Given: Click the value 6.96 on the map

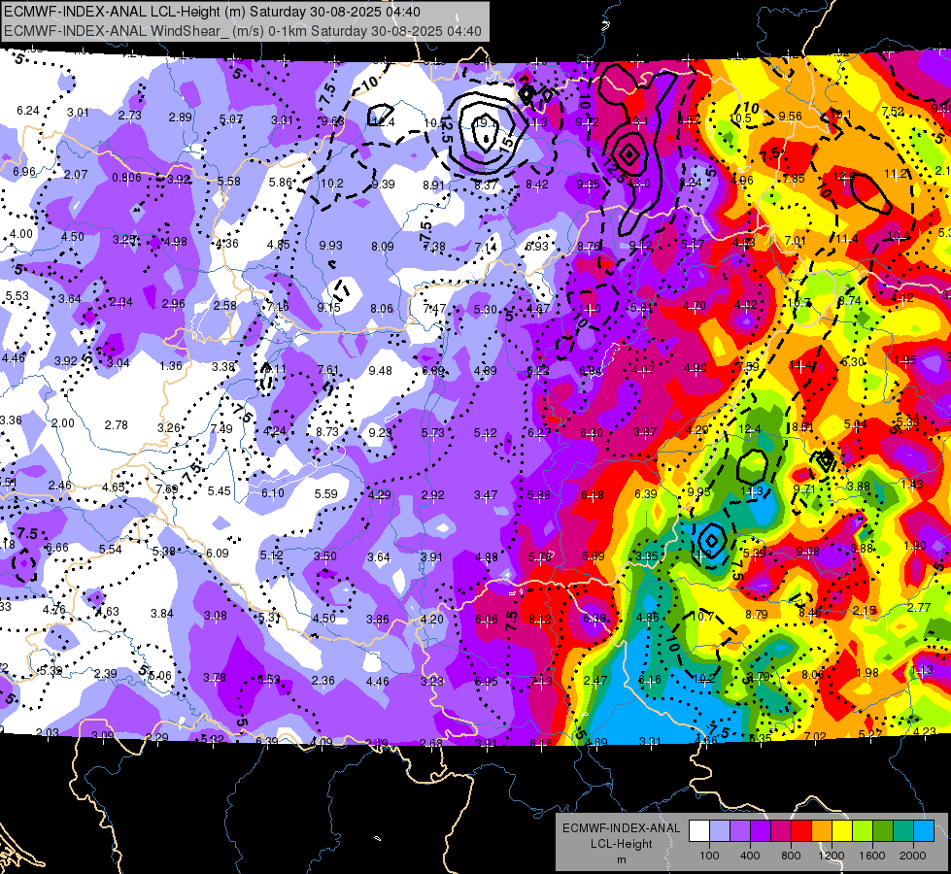Looking at the screenshot, I should tap(25, 172).
